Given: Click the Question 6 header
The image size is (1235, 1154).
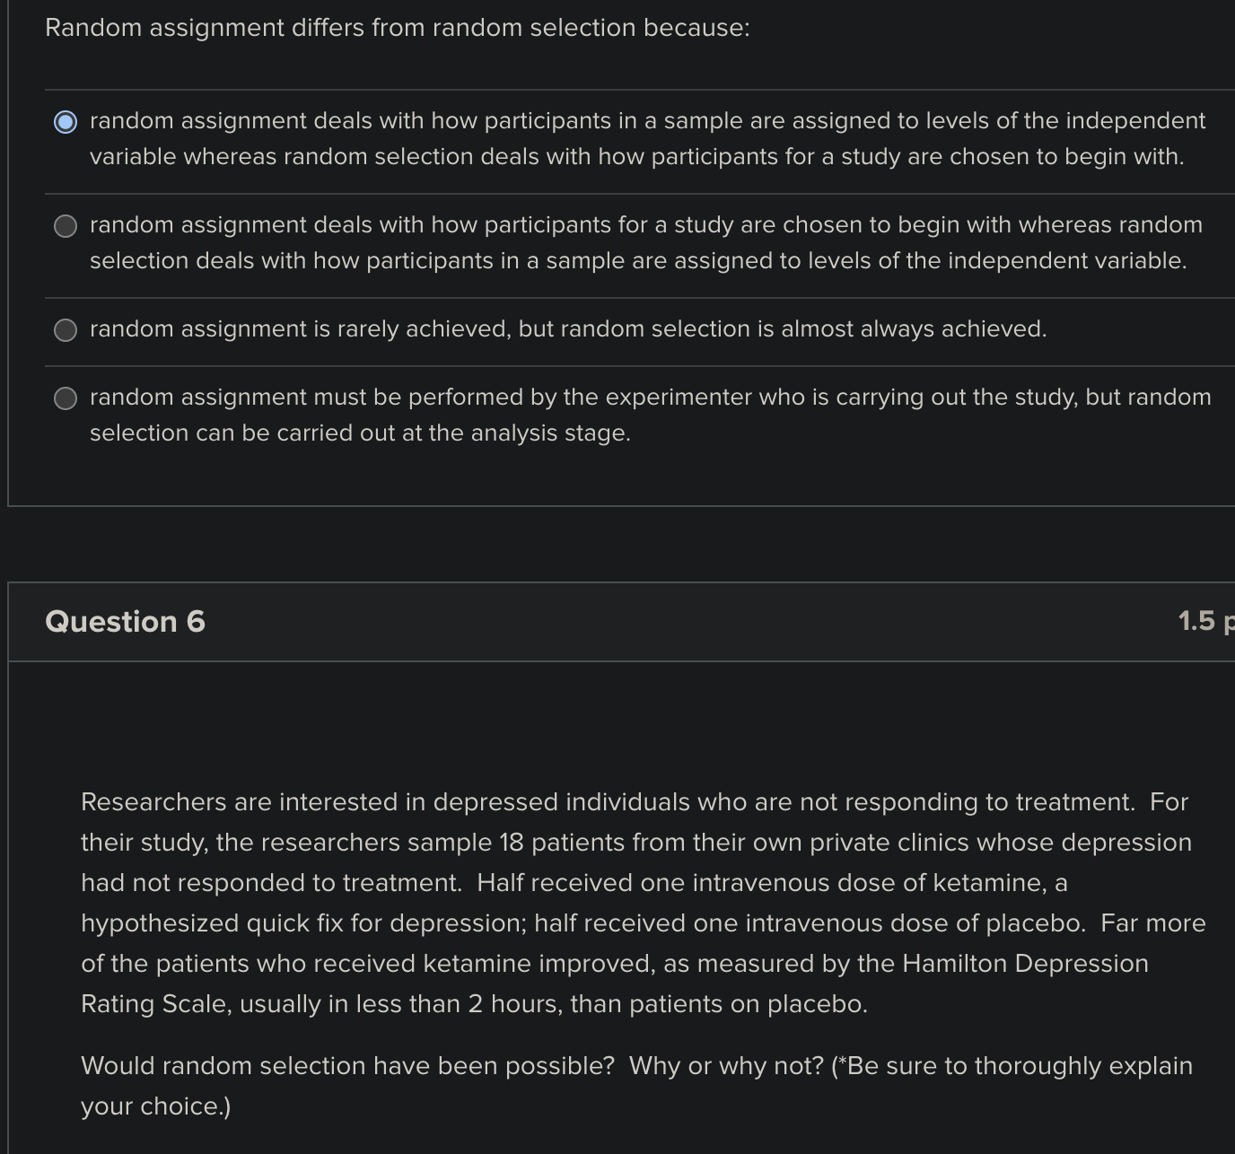Looking at the screenshot, I should [x=126, y=621].
